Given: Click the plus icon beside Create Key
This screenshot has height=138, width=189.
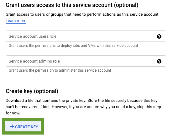Looking at the screenshot, I should point(12,127).
